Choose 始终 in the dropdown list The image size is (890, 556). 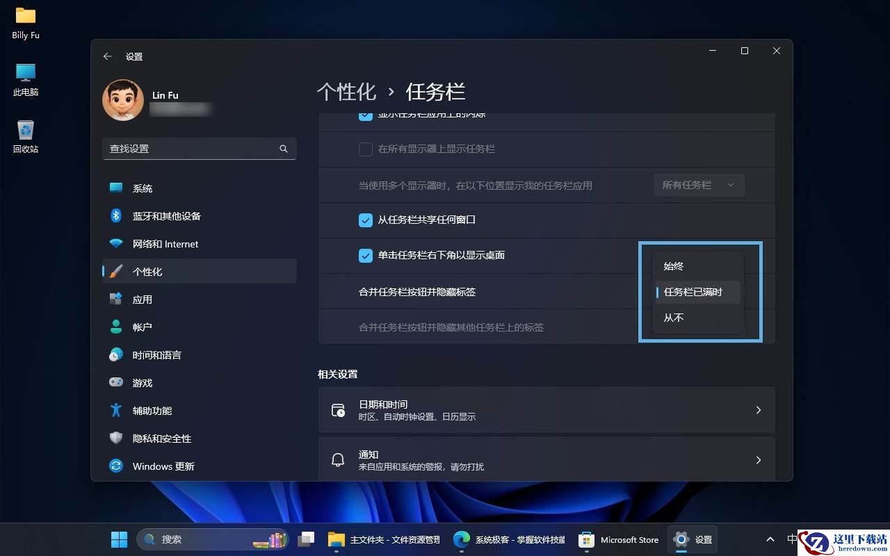698,266
